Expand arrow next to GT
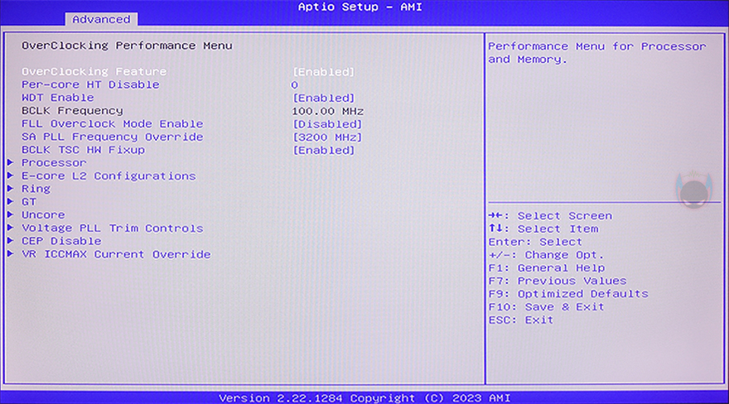The width and height of the screenshot is (729, 404). click(10, 201)
